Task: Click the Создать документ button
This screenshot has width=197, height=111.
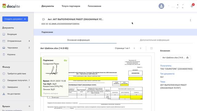Action: 15,19
